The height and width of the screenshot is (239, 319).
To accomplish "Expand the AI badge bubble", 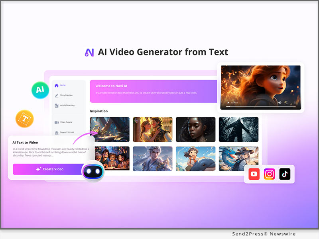I will point(39,90).
